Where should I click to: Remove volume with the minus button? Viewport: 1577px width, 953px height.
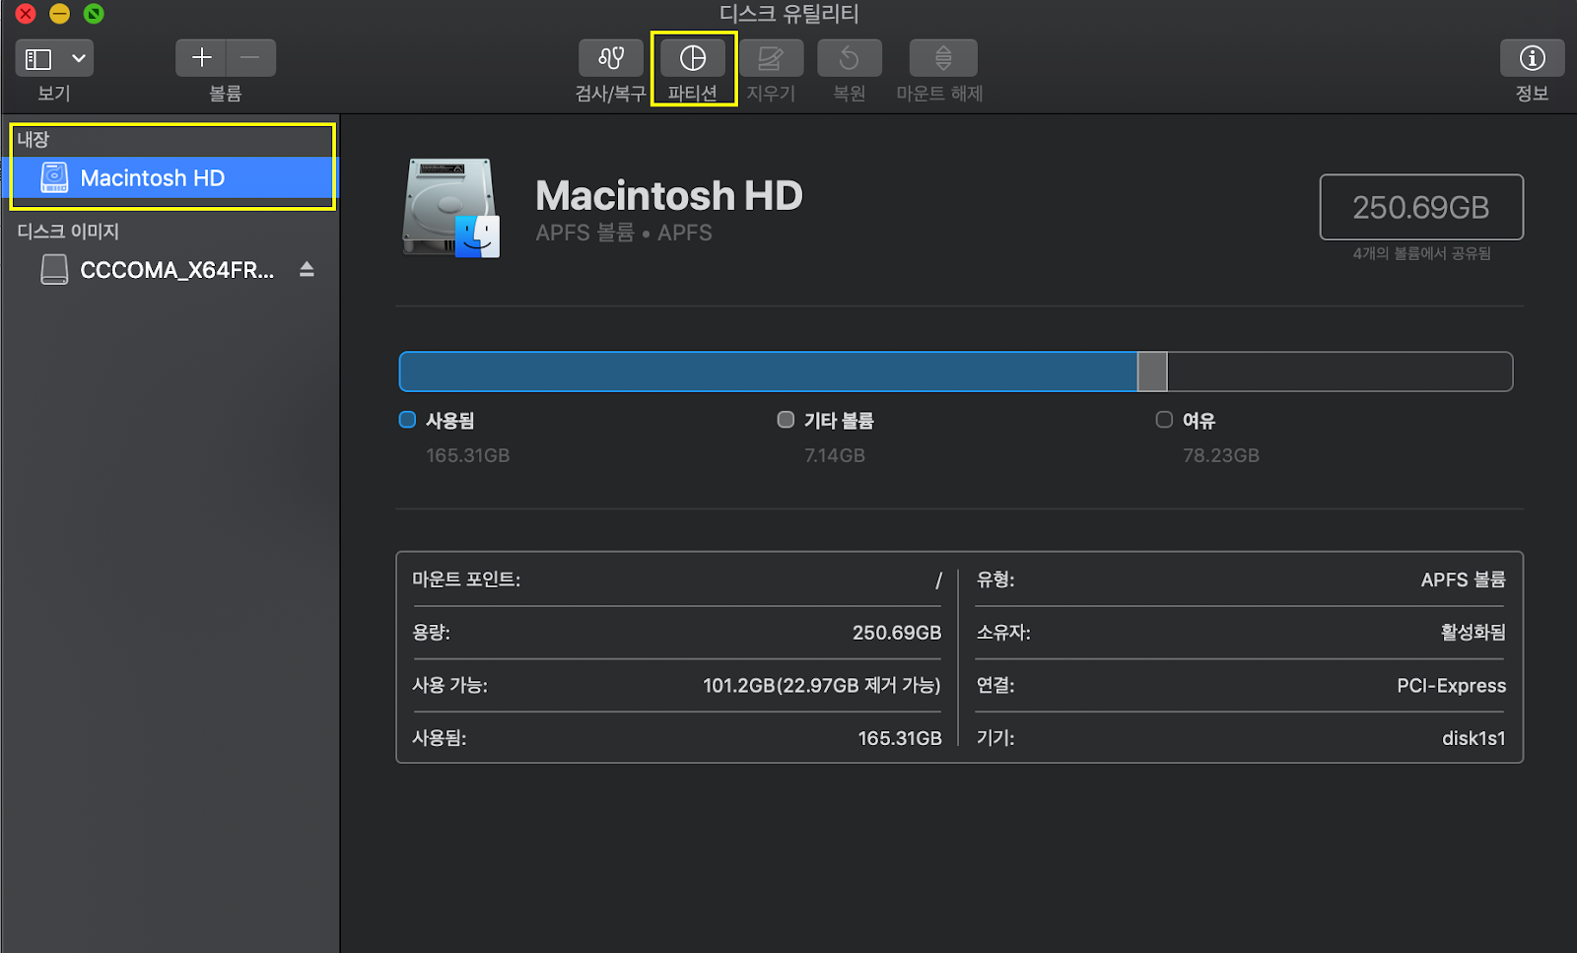[250, 58]
